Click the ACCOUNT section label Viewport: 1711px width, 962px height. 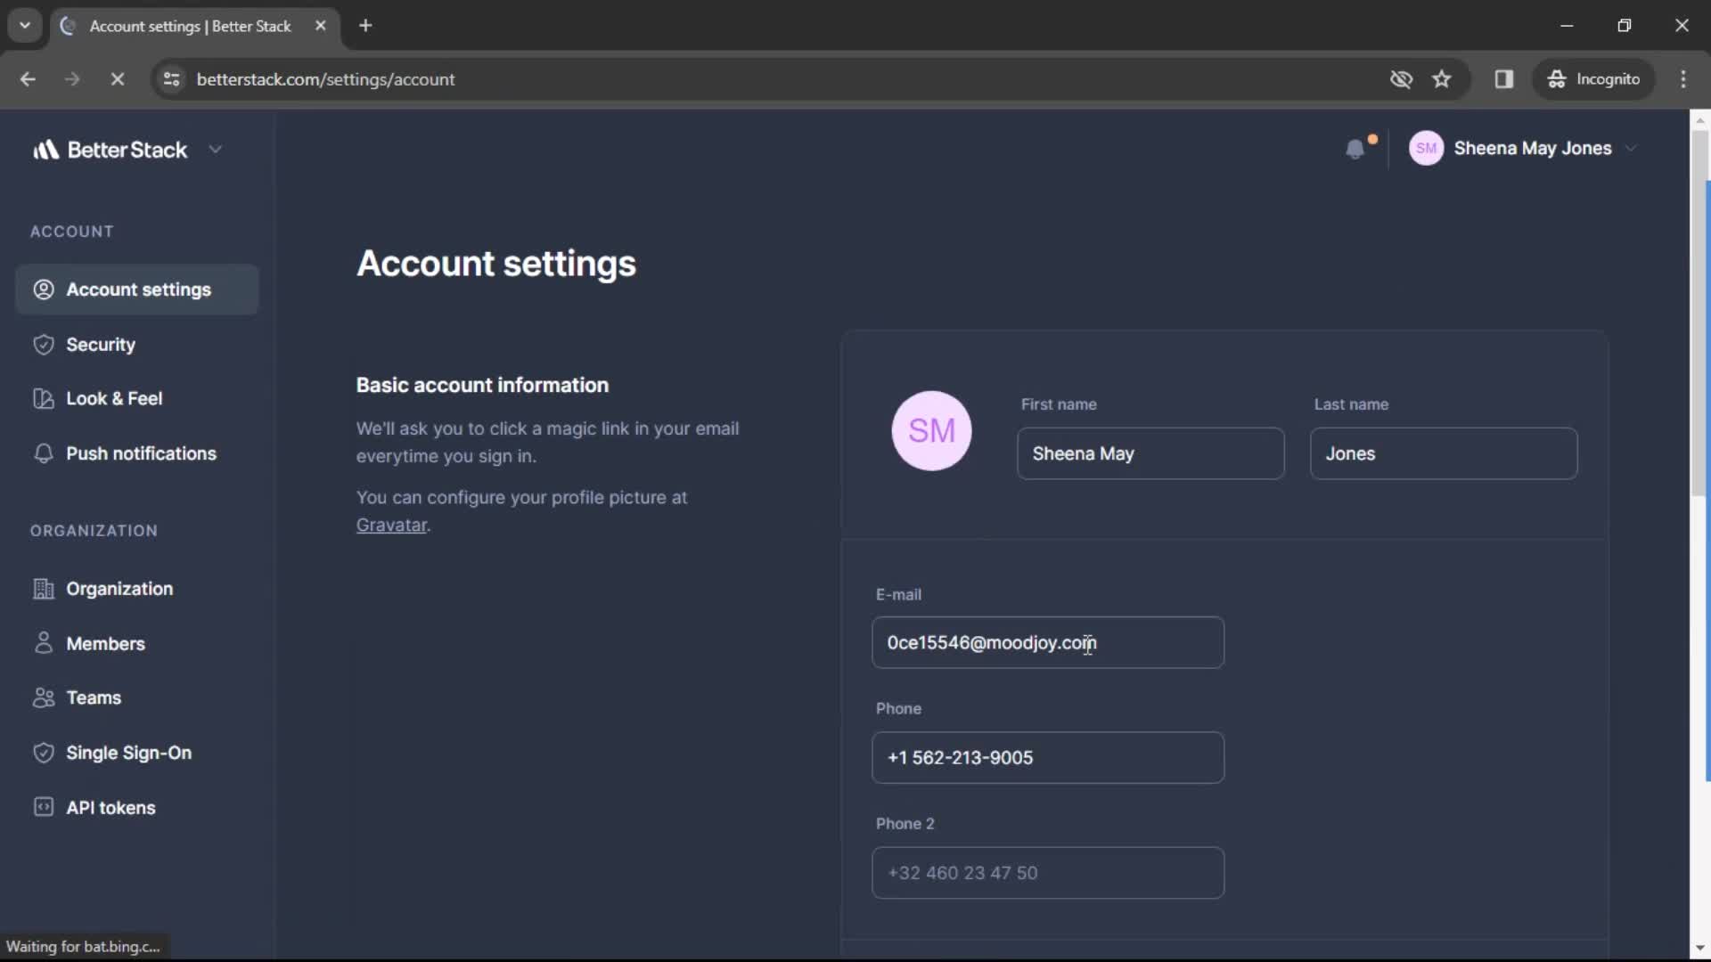click(x=72, y=232)
